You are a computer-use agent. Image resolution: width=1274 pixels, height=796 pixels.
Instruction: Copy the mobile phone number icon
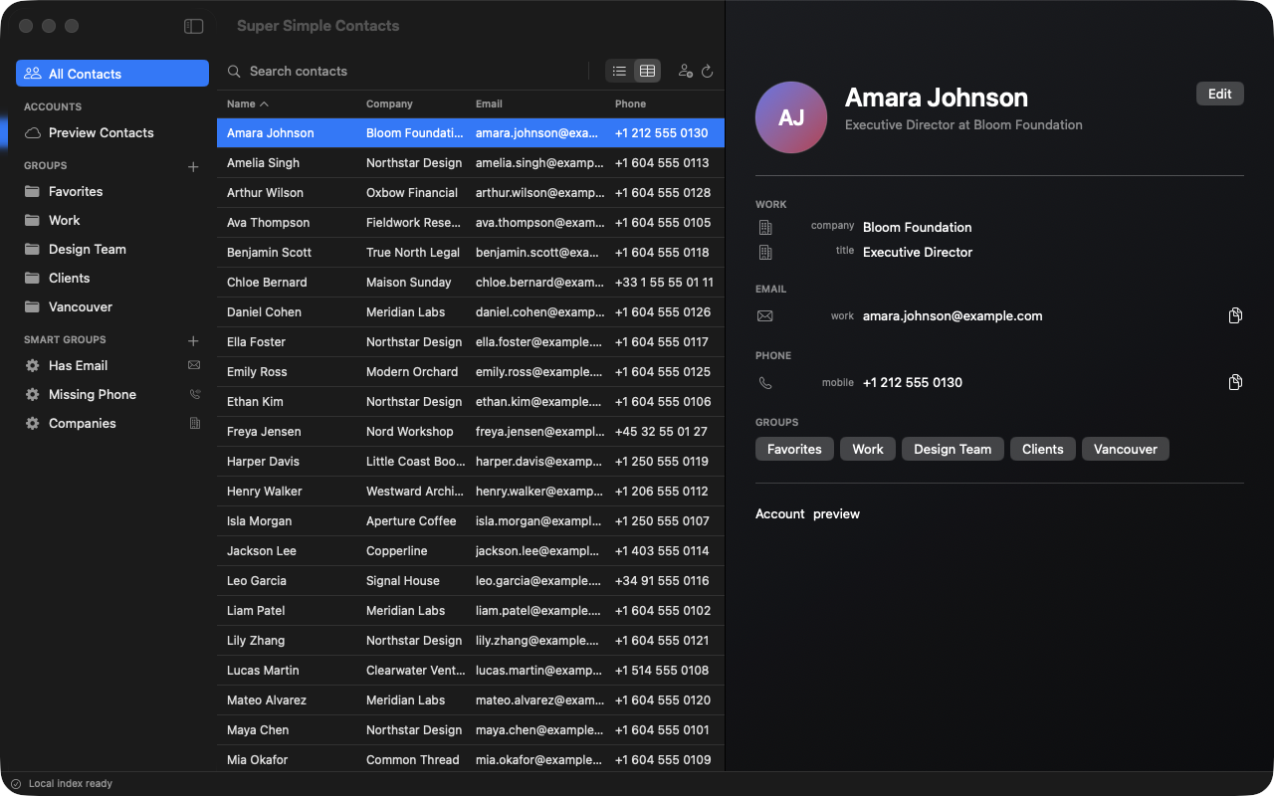(1235, 382)
